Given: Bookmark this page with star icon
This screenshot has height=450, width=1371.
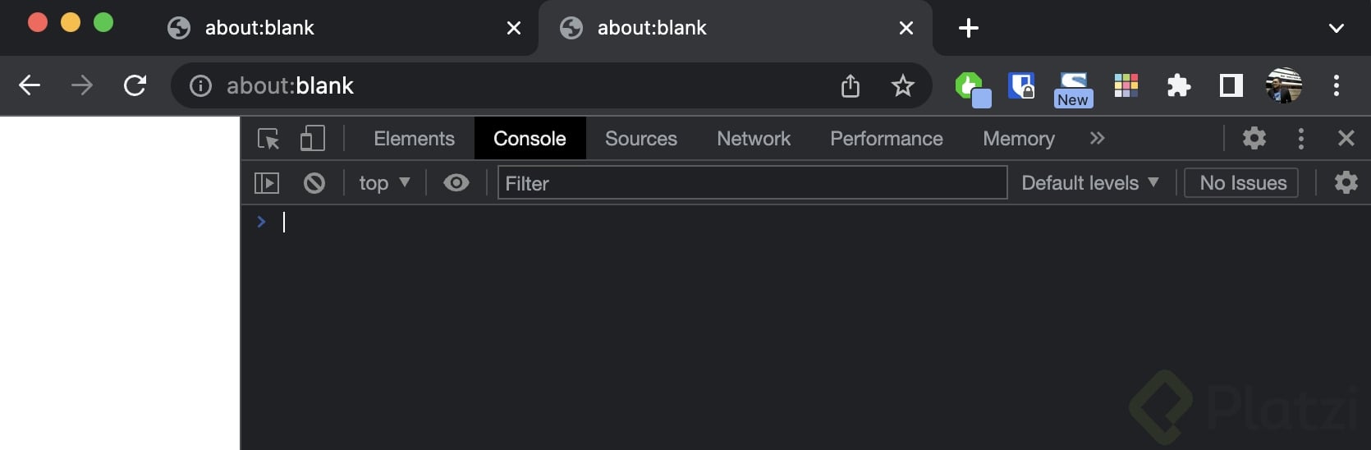Looking at the screenshot, I should [x=902, y=85].
